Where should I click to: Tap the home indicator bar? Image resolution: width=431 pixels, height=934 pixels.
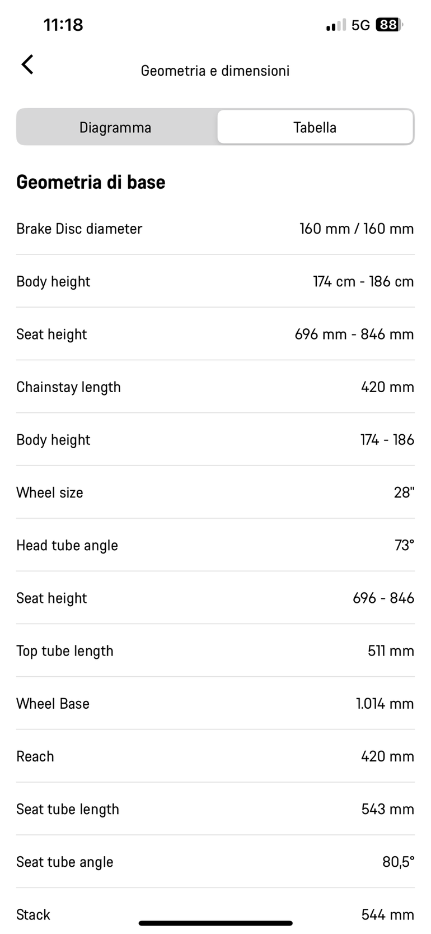[215, 923]
